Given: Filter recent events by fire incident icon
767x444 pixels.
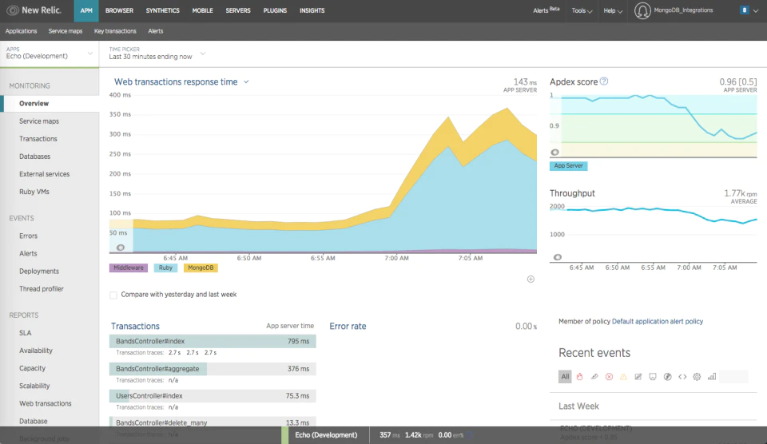Looking at the screenshot, I should coord(580,376).
